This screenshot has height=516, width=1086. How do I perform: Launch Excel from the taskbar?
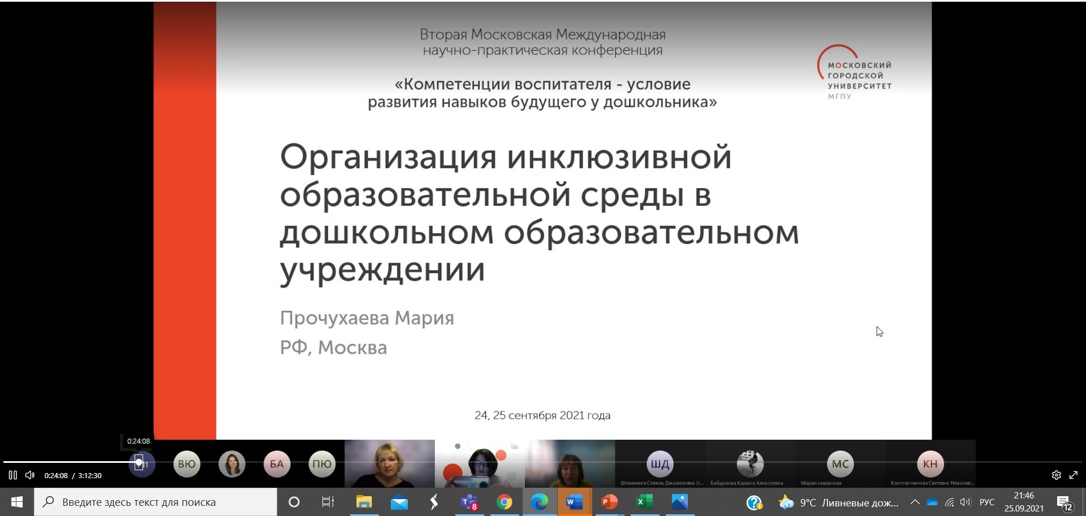point(644,502)
